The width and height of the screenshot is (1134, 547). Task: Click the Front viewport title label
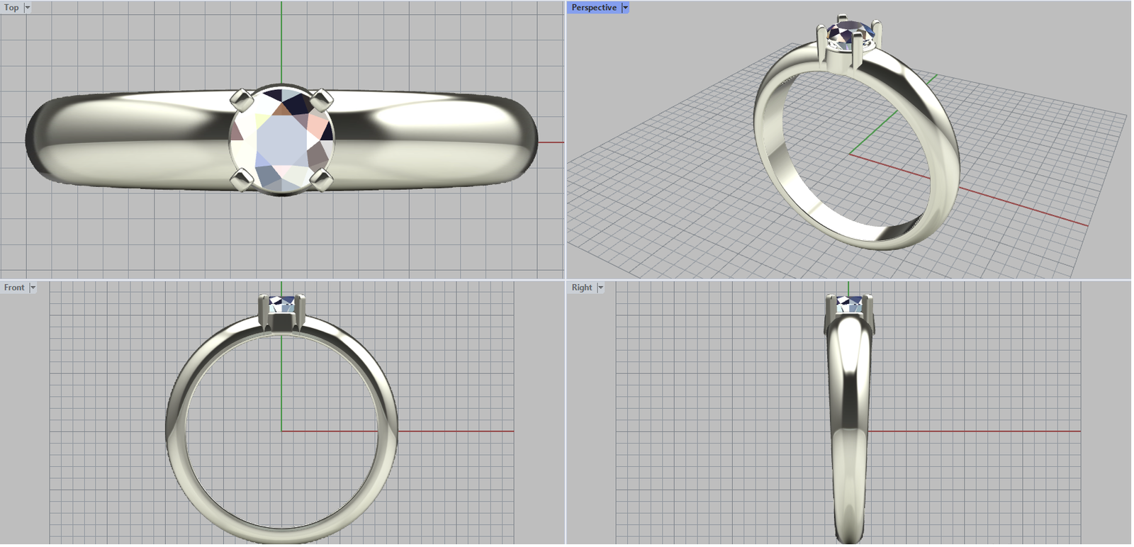(x=14, y=288)
